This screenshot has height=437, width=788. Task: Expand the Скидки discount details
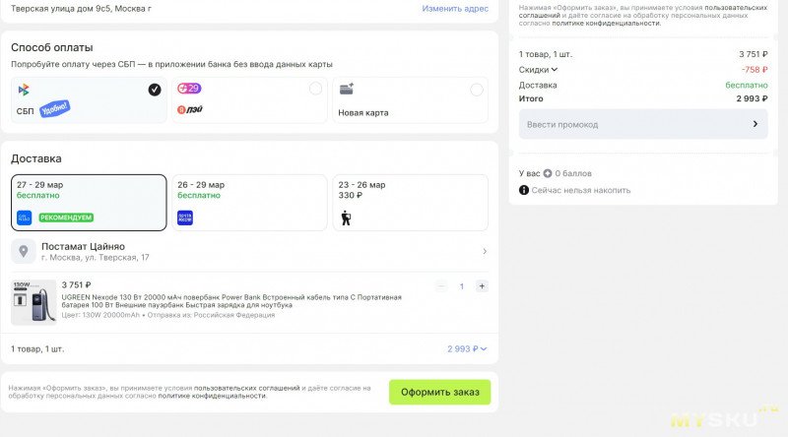pyautogui.click(x=554, y=70)
